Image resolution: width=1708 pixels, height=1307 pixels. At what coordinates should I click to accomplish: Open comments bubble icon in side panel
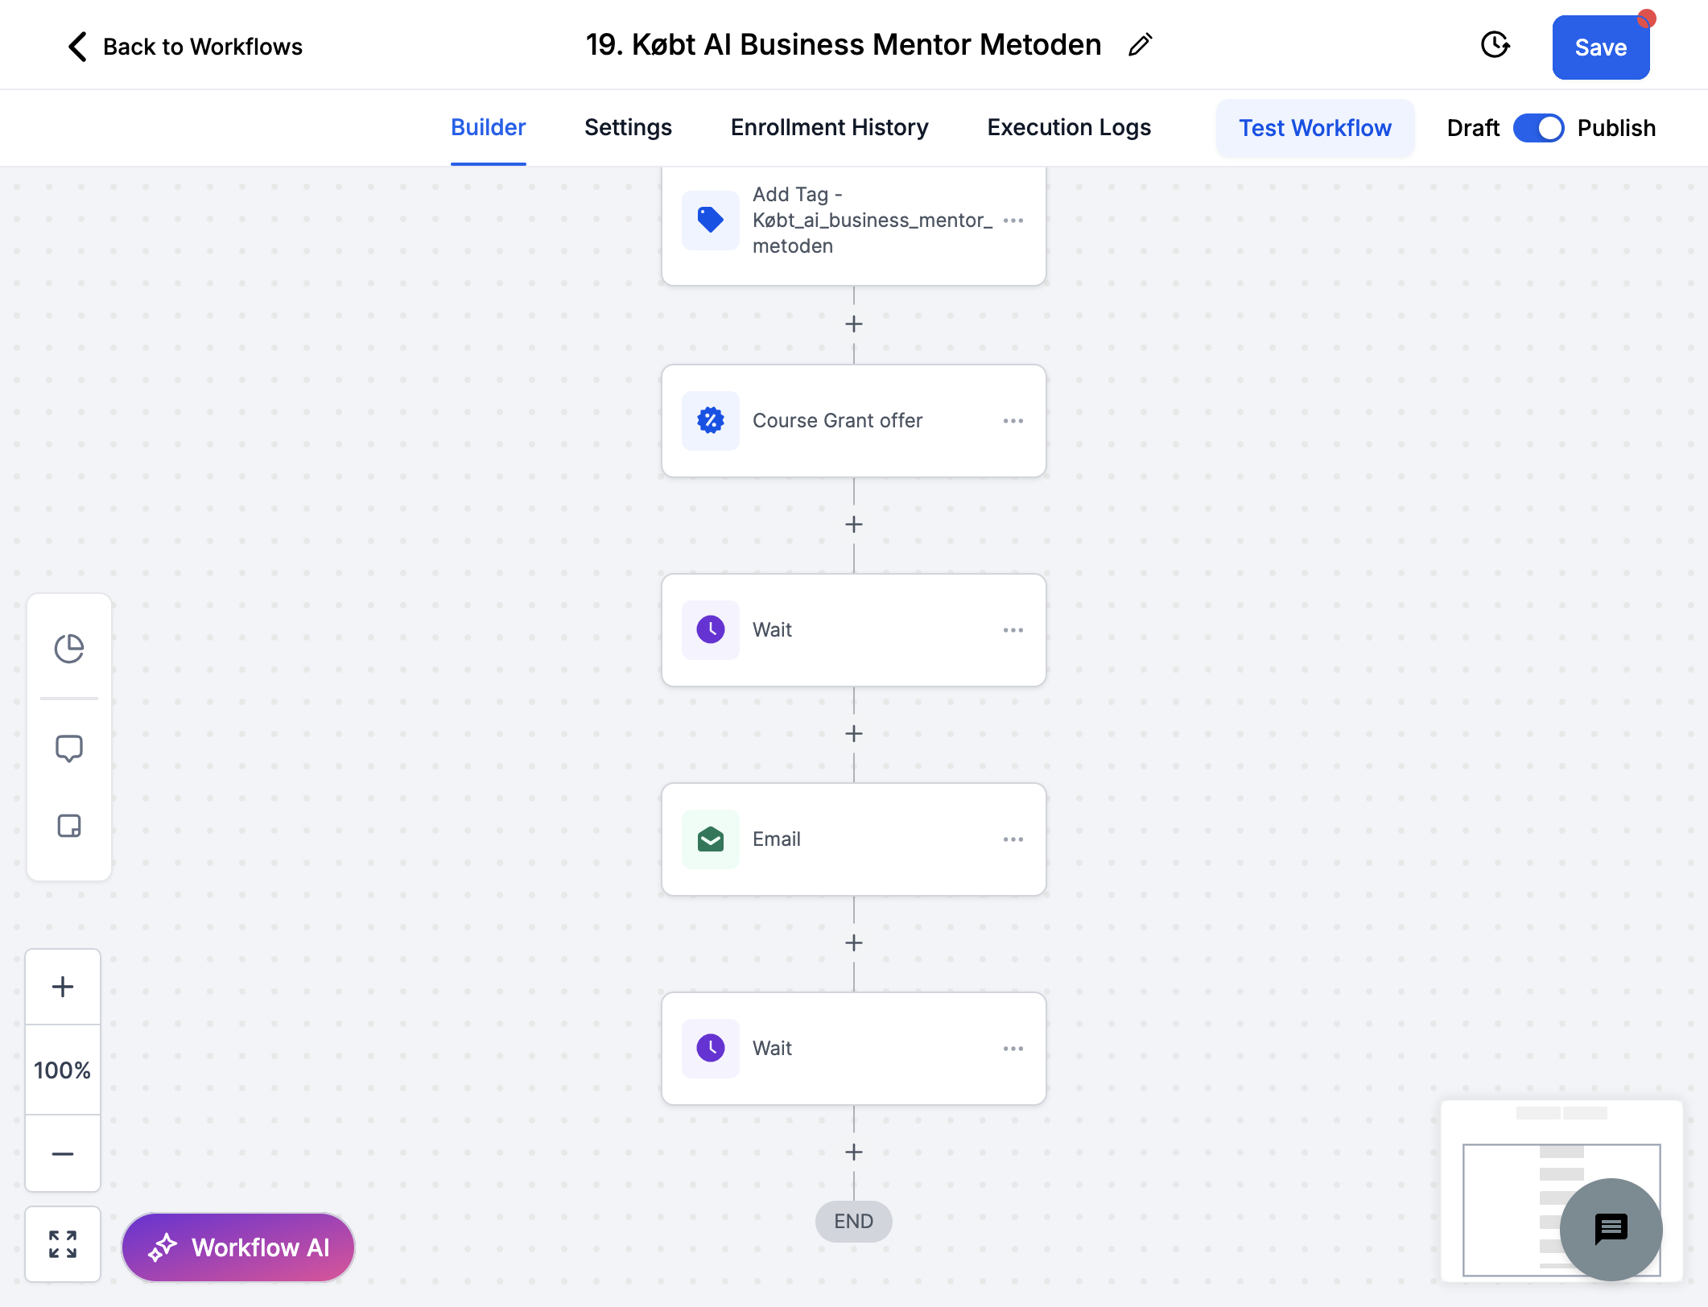(69, 748)
